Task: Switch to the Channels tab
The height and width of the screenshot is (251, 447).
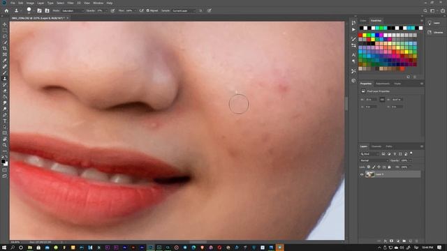Action: 376,146
